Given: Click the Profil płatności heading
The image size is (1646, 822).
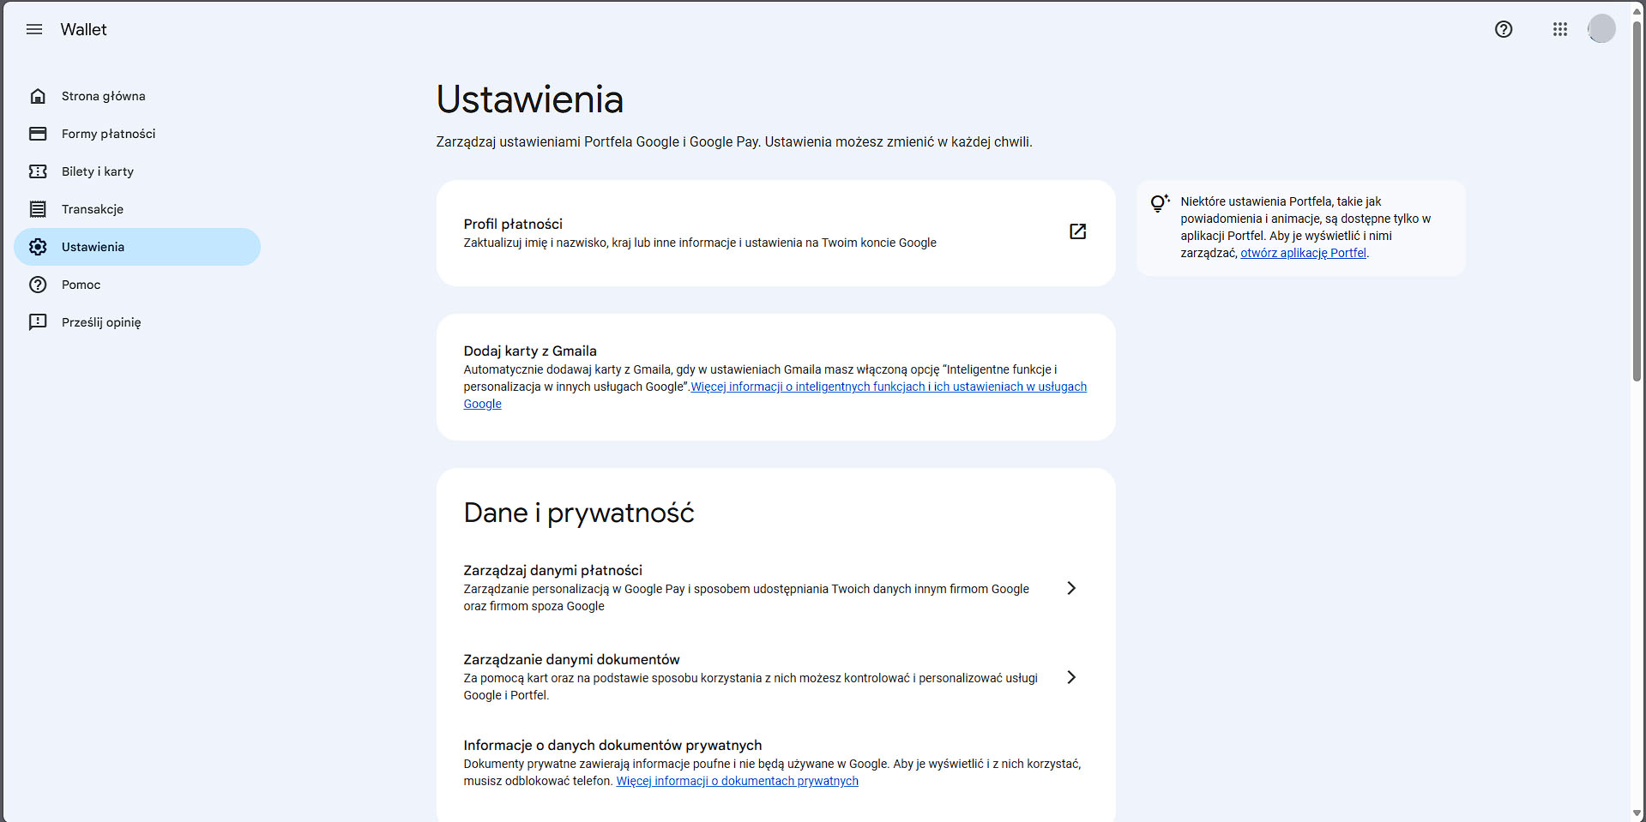Looking at the screenshot, I should click(x=513, y=224).
